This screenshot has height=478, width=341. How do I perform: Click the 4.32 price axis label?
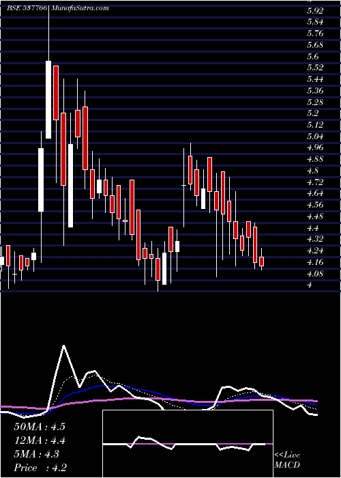[315, 239]
